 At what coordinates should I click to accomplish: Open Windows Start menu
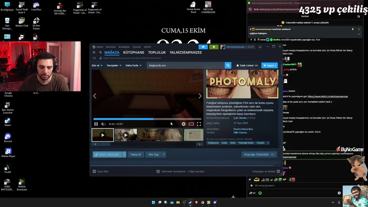click(x=154, y=202)
